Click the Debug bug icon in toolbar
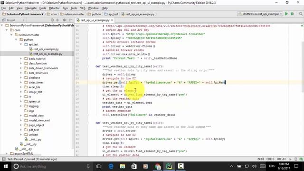 pos(293,14)
